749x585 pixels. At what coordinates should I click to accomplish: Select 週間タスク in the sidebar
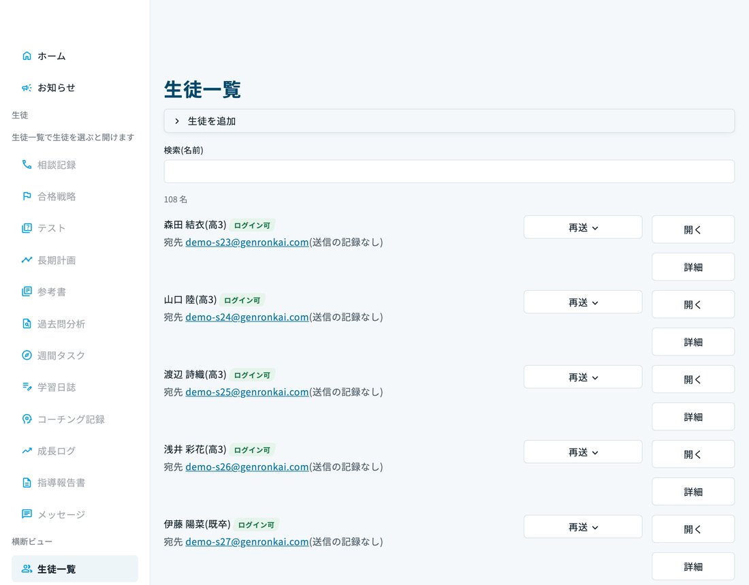[75, 355]
